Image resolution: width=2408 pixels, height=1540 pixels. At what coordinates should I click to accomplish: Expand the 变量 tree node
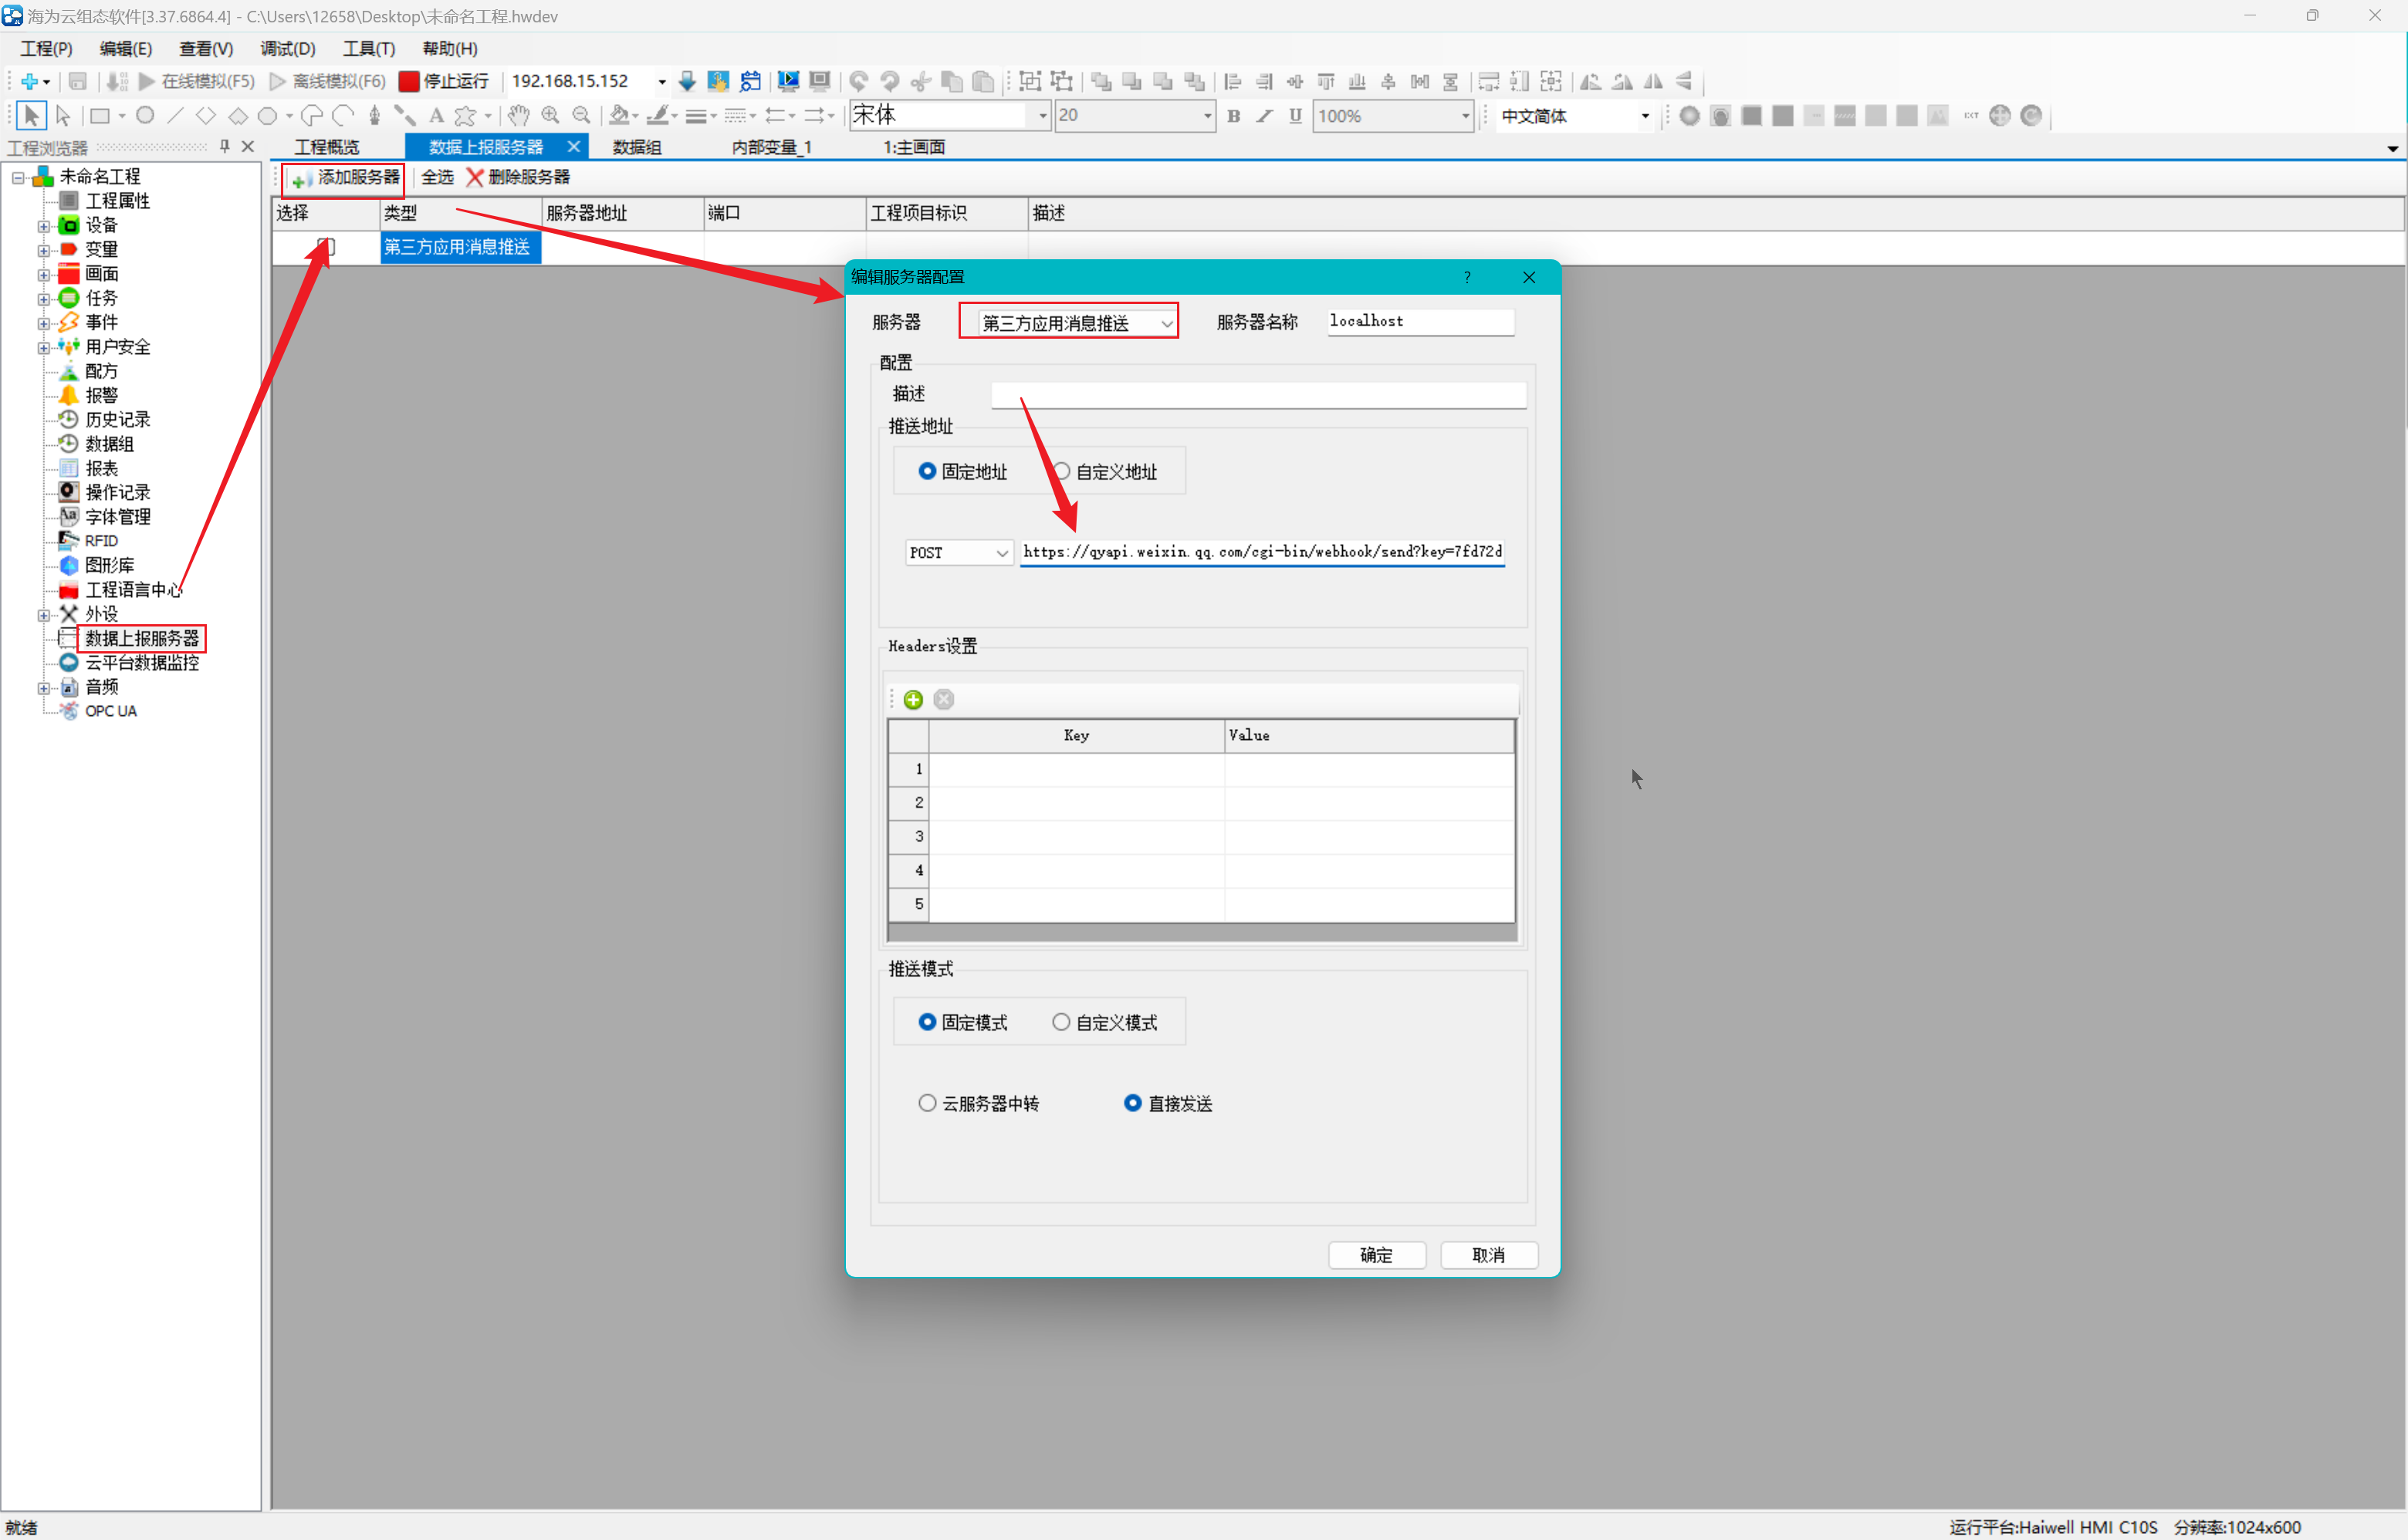pos(43,249)
